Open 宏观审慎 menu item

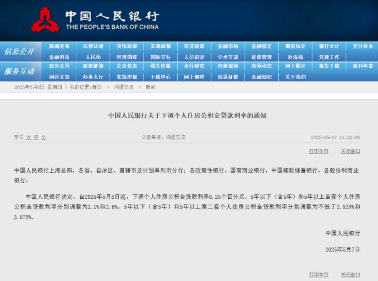click(x=160, y=46)
